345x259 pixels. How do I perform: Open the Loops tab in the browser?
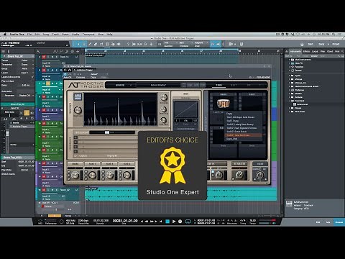[x=315, y=51]
